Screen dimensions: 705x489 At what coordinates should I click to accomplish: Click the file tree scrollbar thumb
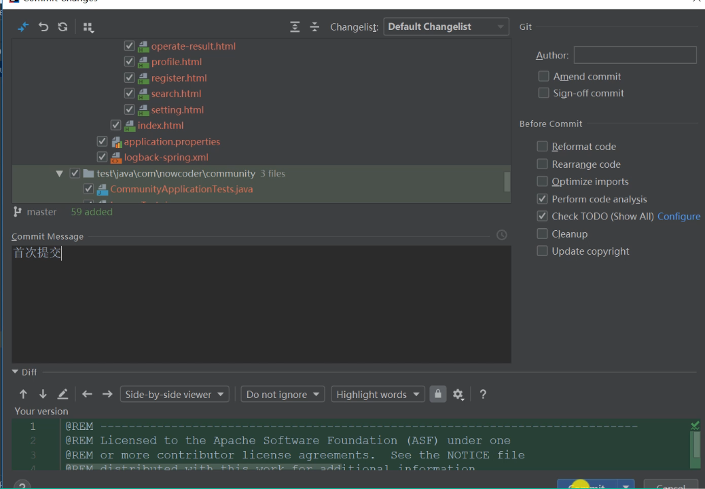pos(507,181)
